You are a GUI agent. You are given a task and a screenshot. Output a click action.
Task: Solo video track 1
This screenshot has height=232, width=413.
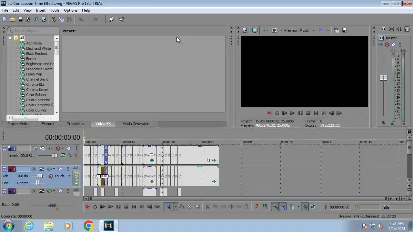76,149
